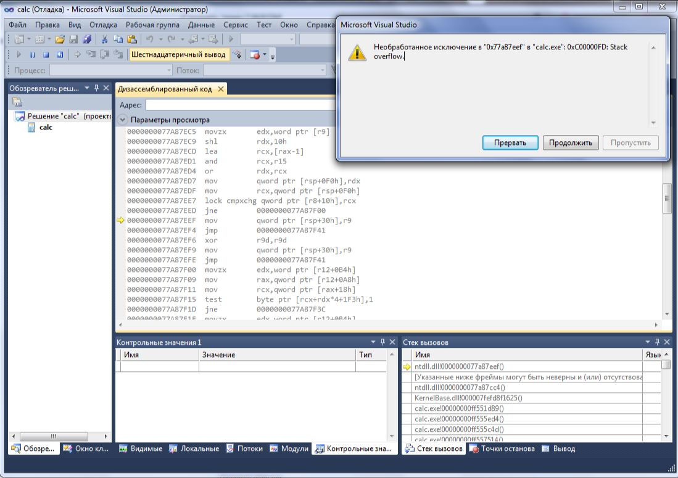The height and width of the screenshot is (478, 678).
Task: Click the Solution Explorer properties toolbar icon
Action: click(x=17, y=102)
